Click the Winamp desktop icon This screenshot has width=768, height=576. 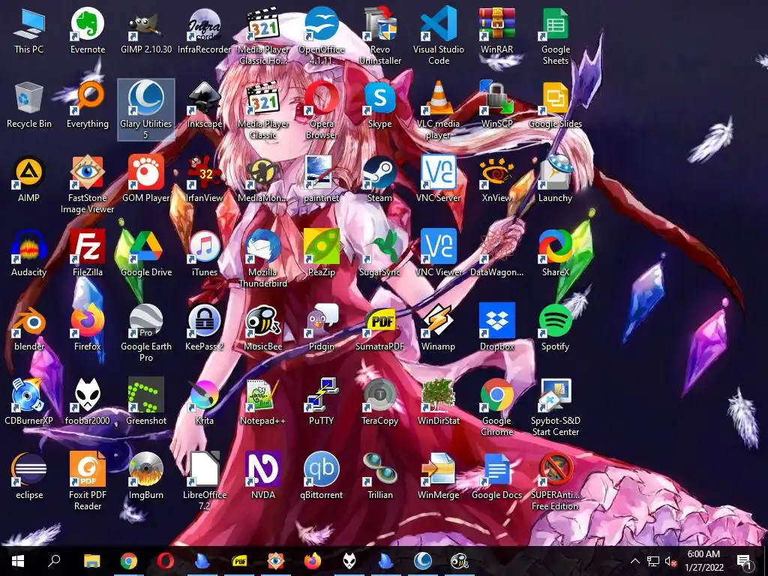[x=438, y=328]
